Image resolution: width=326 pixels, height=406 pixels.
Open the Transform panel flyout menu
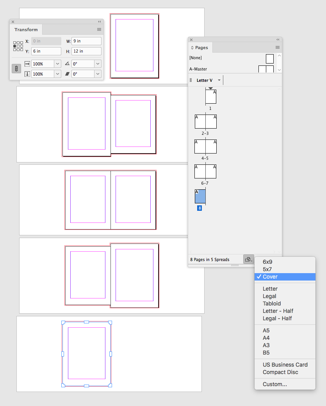click(x=99, y=29)
